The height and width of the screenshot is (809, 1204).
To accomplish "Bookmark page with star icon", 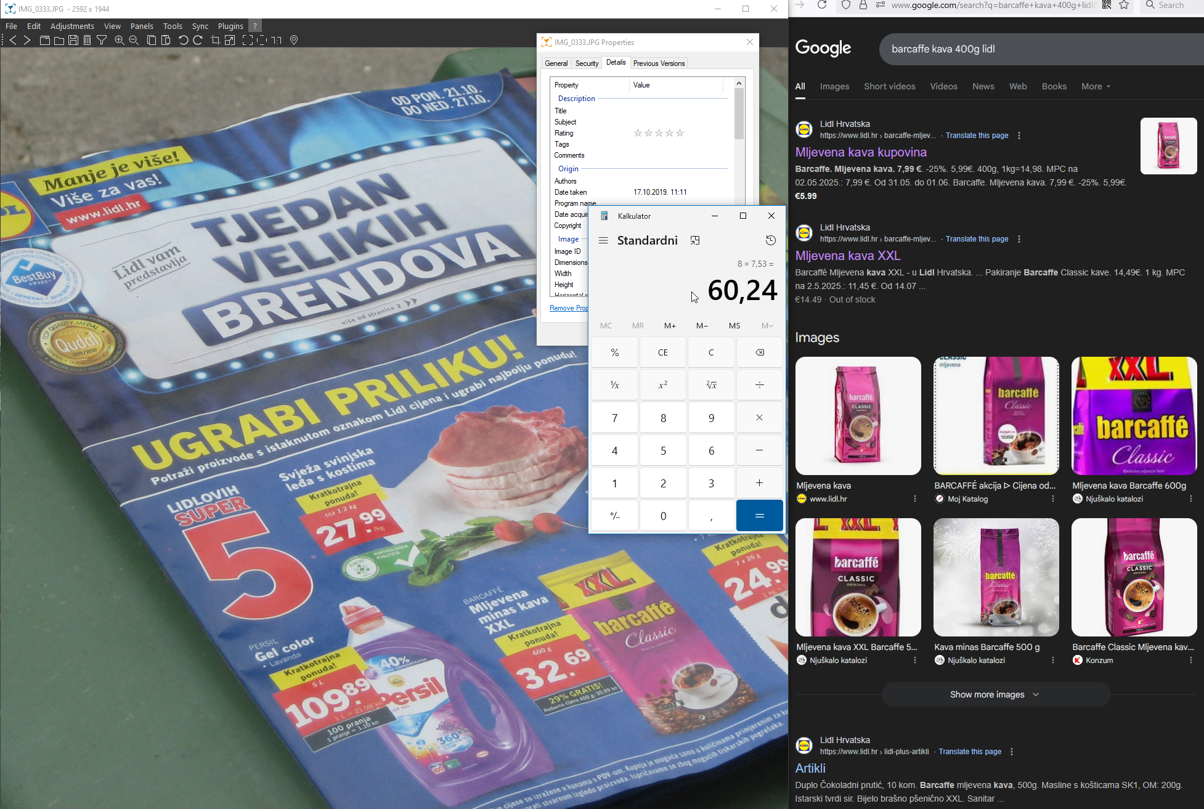I will tap(1124, 6).
